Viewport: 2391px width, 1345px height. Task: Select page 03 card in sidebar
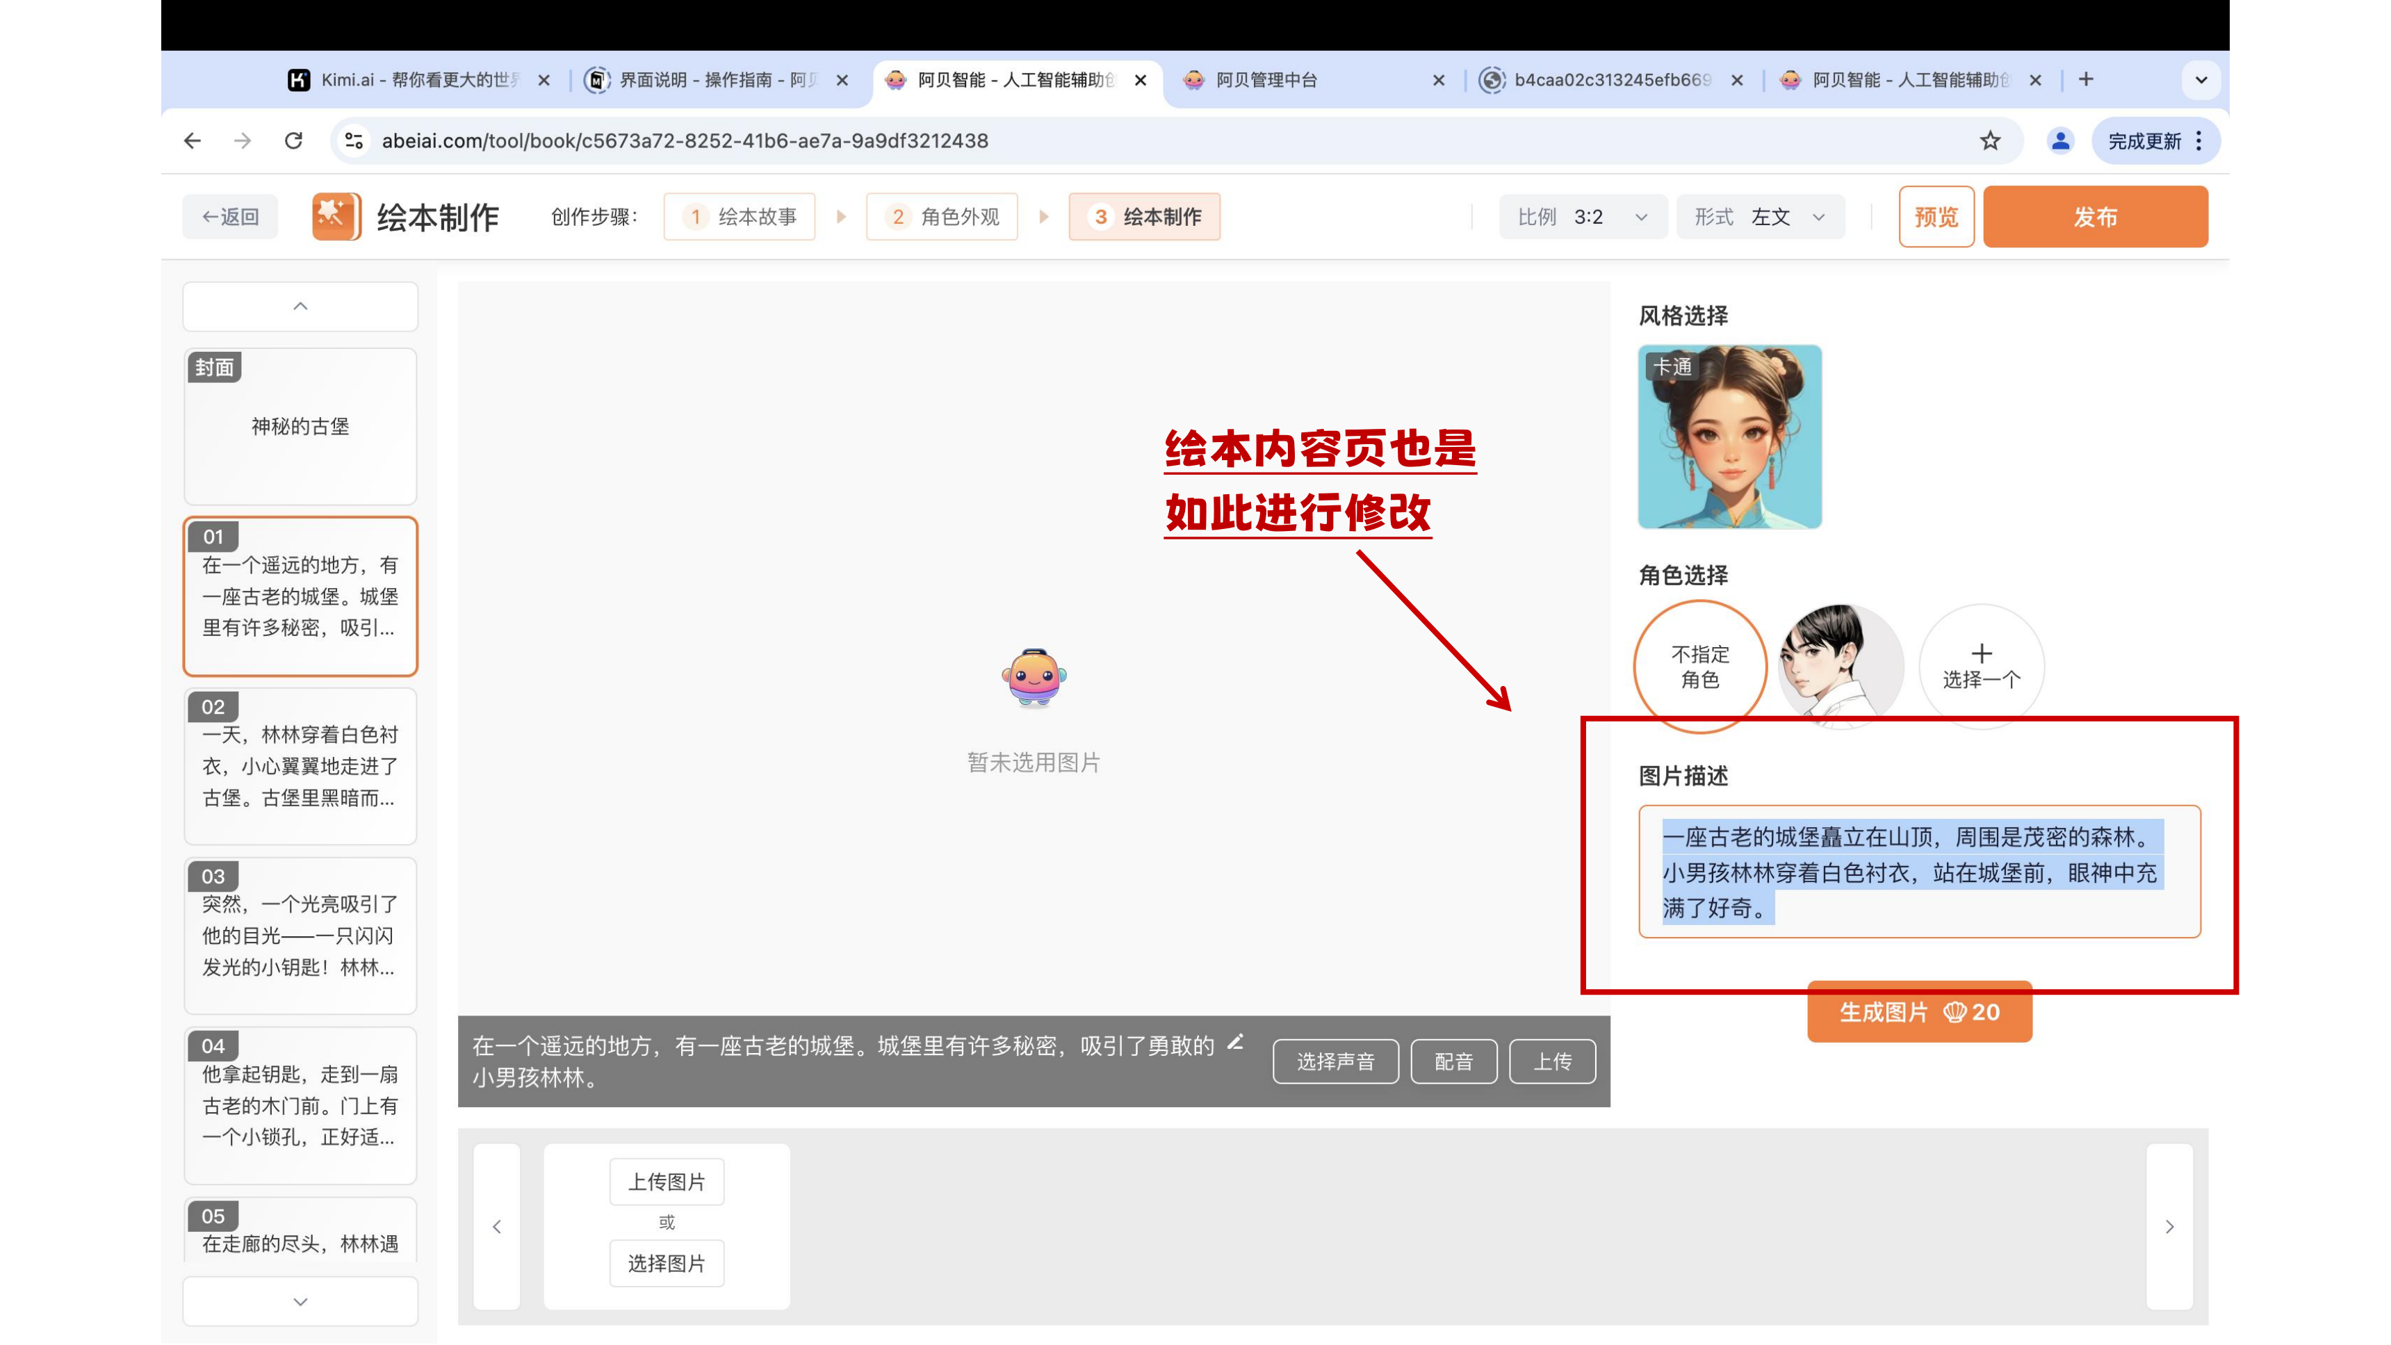click(300, 936)
